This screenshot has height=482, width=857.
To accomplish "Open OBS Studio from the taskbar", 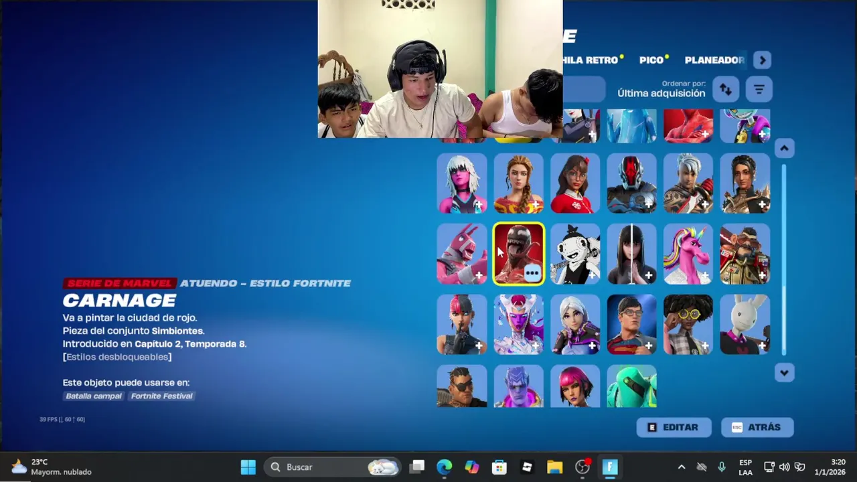I will tap(582, 467).
